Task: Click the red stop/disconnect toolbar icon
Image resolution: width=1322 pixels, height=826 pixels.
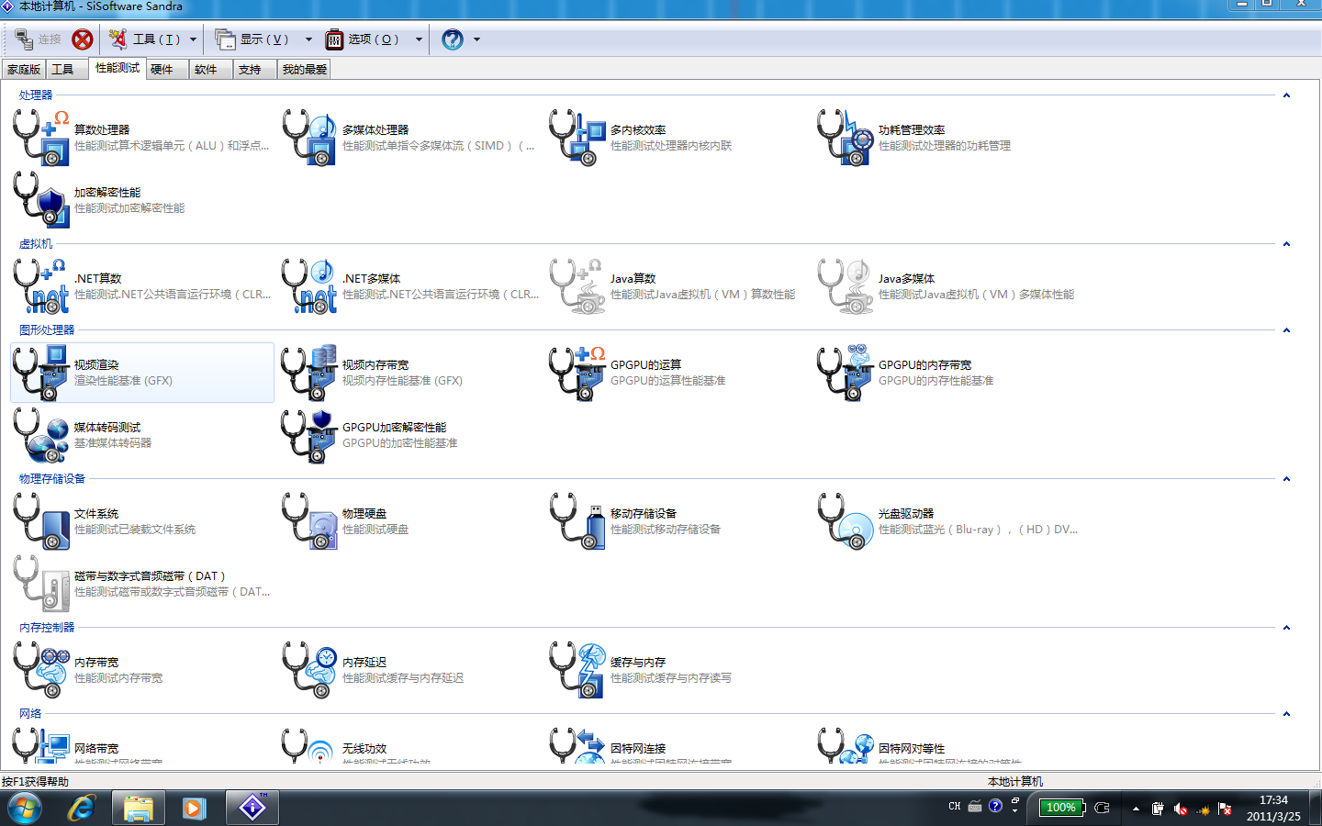Action: pos(83,39)
